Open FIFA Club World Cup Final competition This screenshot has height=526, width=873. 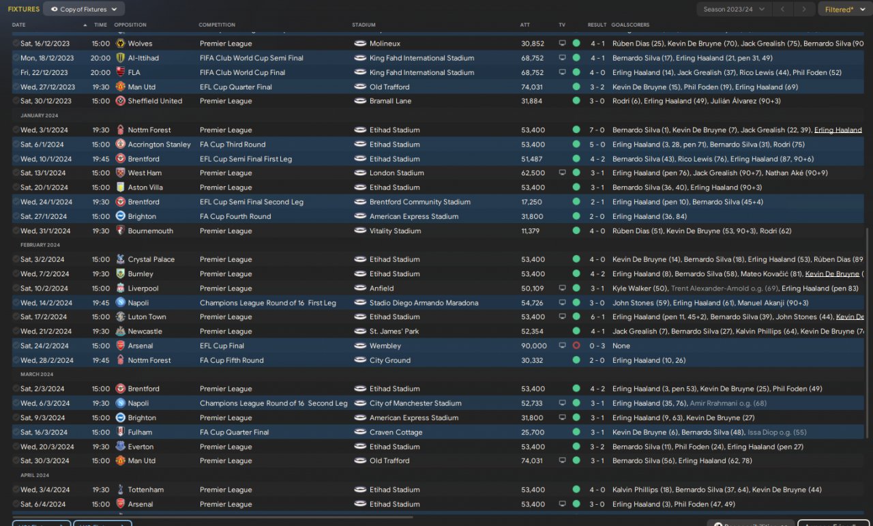(242, 72)
